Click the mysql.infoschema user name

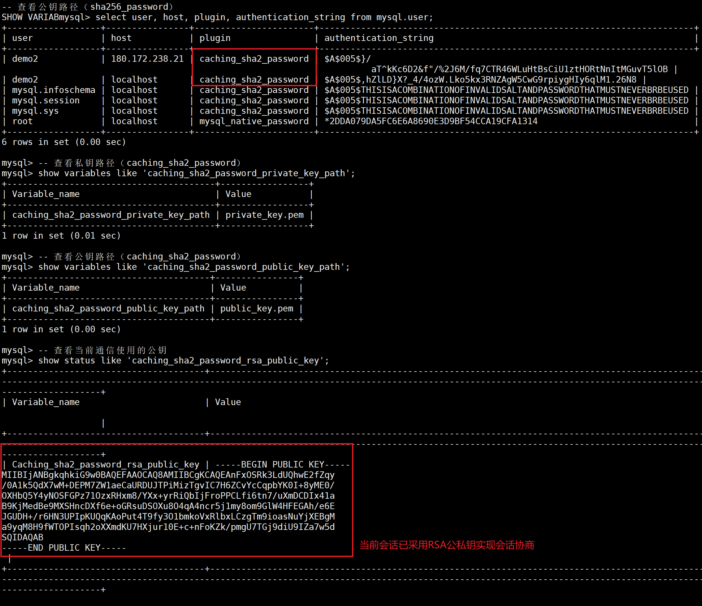54,90
